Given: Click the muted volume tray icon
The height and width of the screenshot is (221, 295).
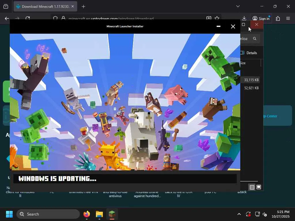Looking at the screenshot, I should point(265,214).
